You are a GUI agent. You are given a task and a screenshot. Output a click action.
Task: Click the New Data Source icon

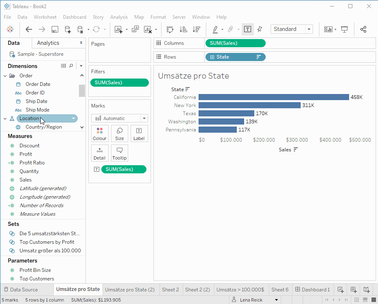click(x=68, y=29)
